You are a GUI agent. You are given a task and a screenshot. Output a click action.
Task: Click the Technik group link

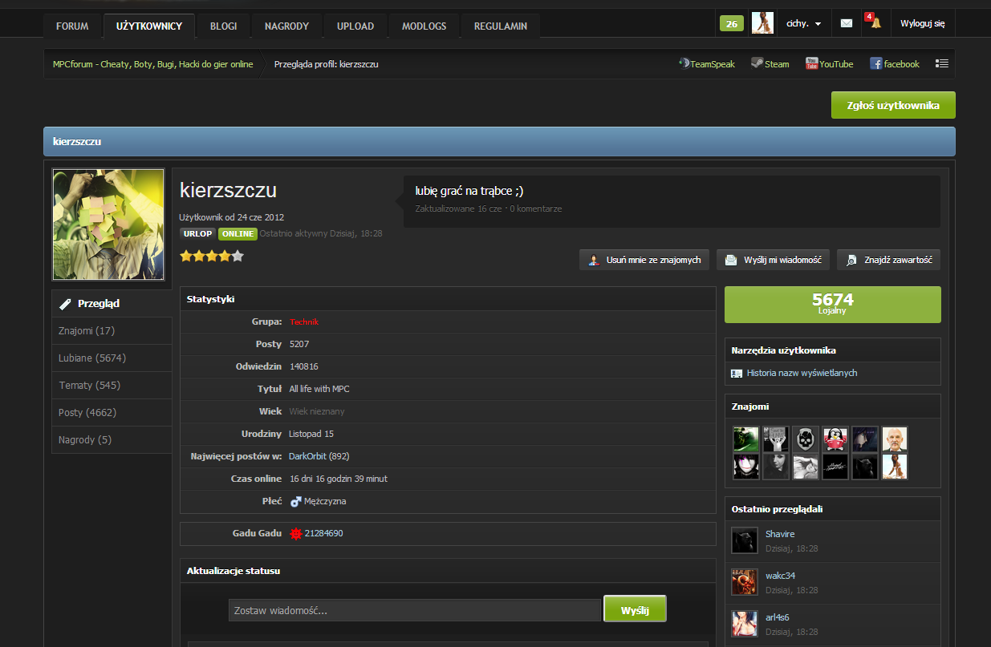click(x=304, y=321)
